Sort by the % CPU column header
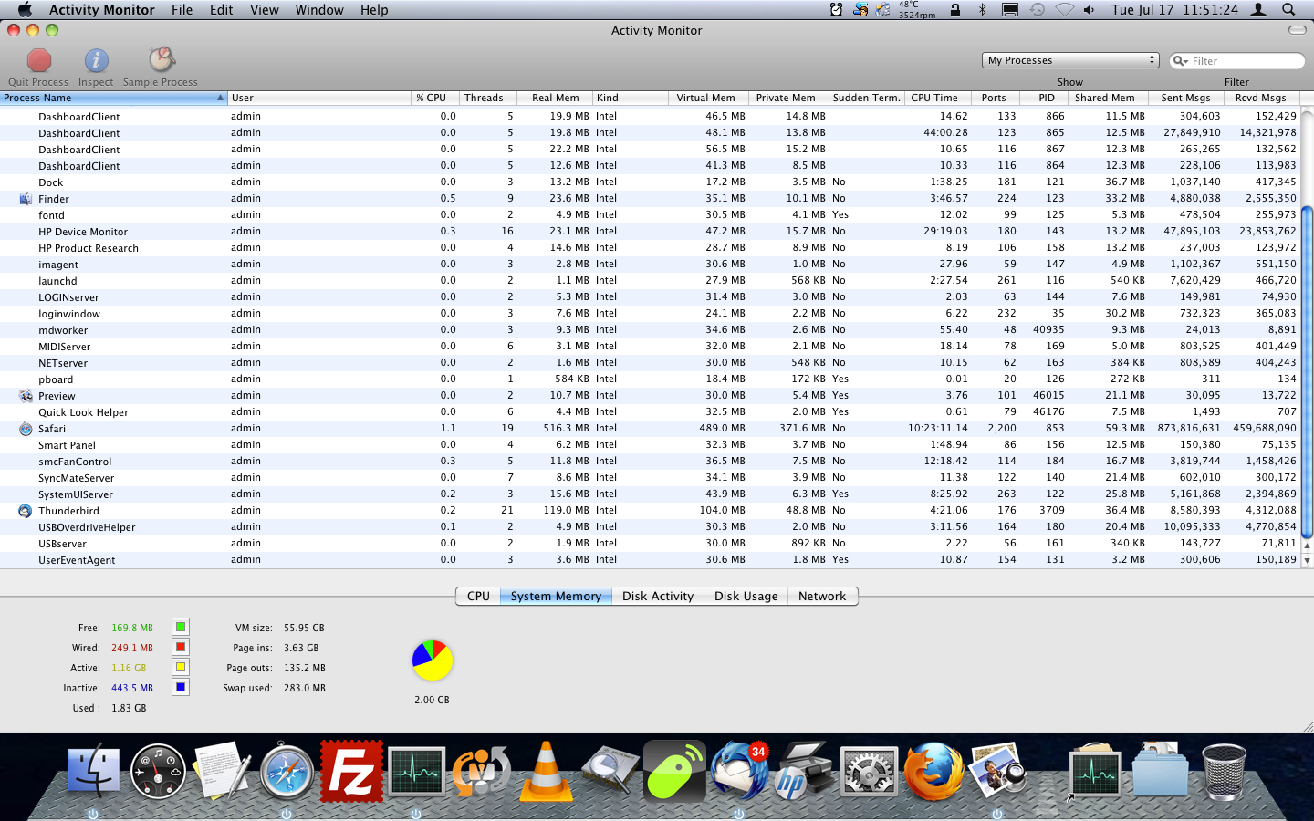This screenshot has width=1314, height=821. [x=435, y=98]
